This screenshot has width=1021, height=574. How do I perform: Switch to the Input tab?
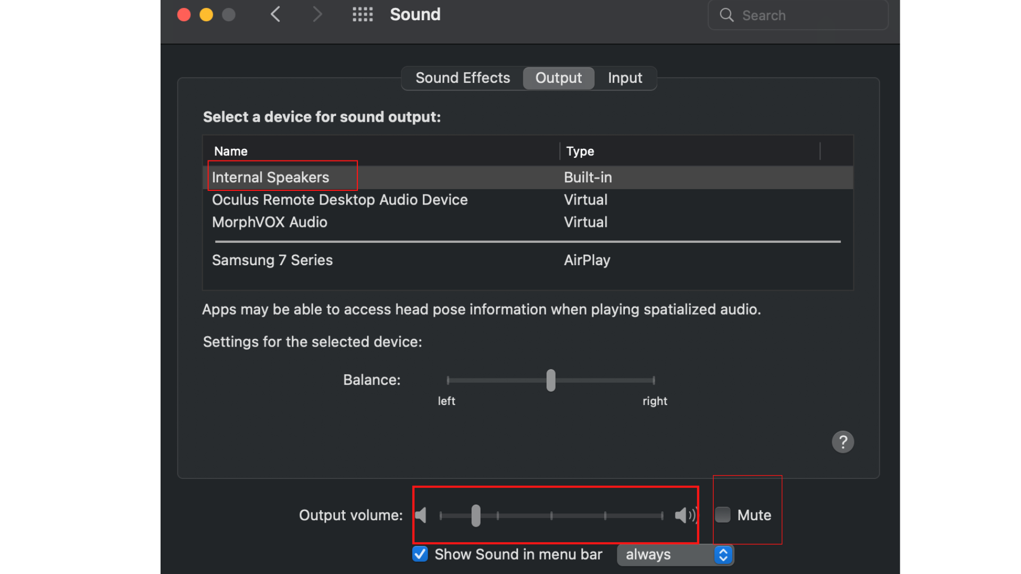click(x=625, y=78)
